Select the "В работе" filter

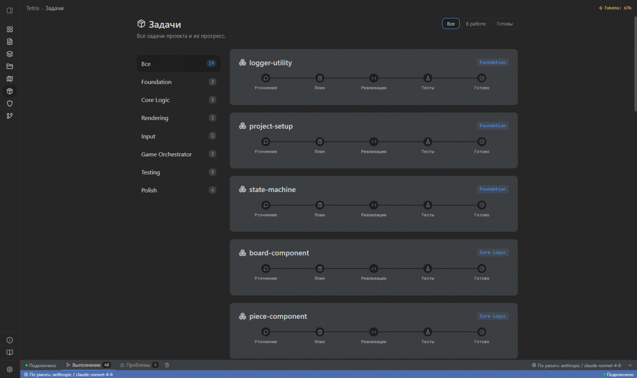click(x=476, y=24)
